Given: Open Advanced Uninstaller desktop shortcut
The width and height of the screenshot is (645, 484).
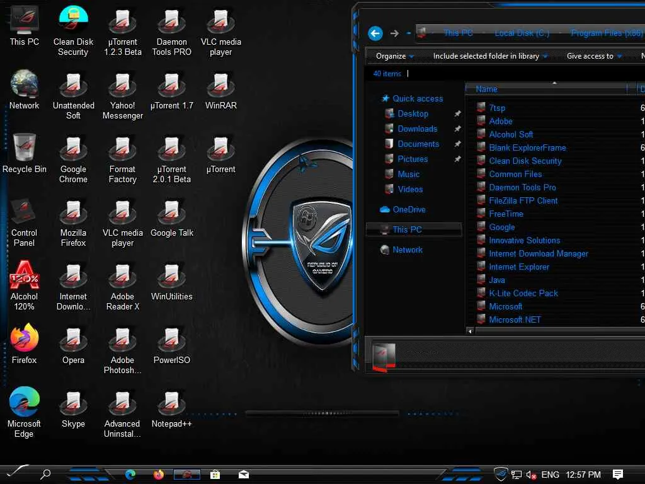Looking at the screenshot, I should (x=123, y=415).
